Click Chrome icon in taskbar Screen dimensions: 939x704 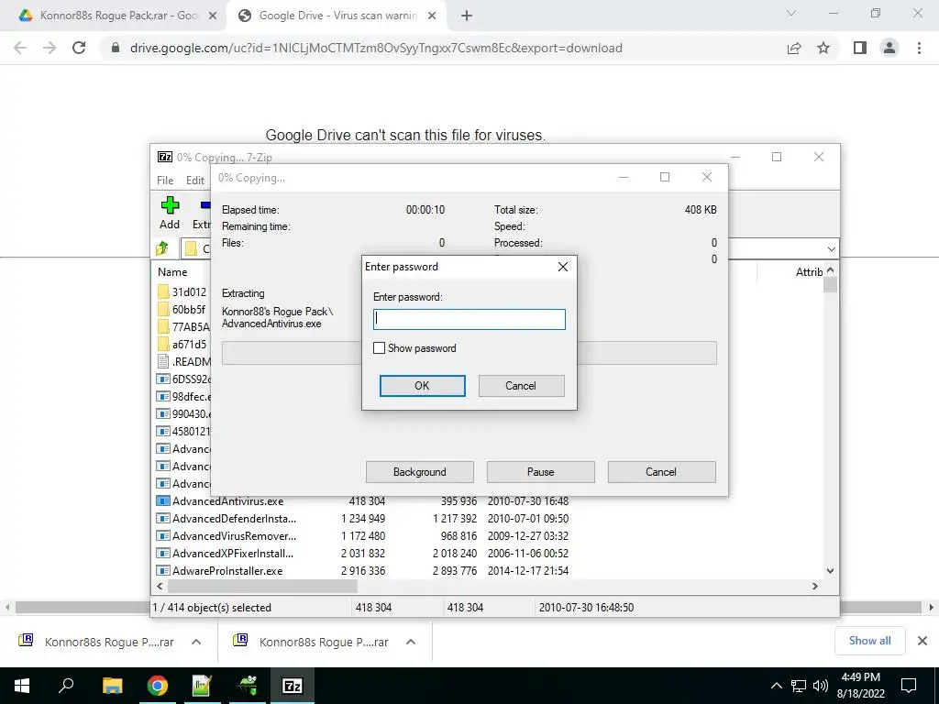[x=157, y=686]
